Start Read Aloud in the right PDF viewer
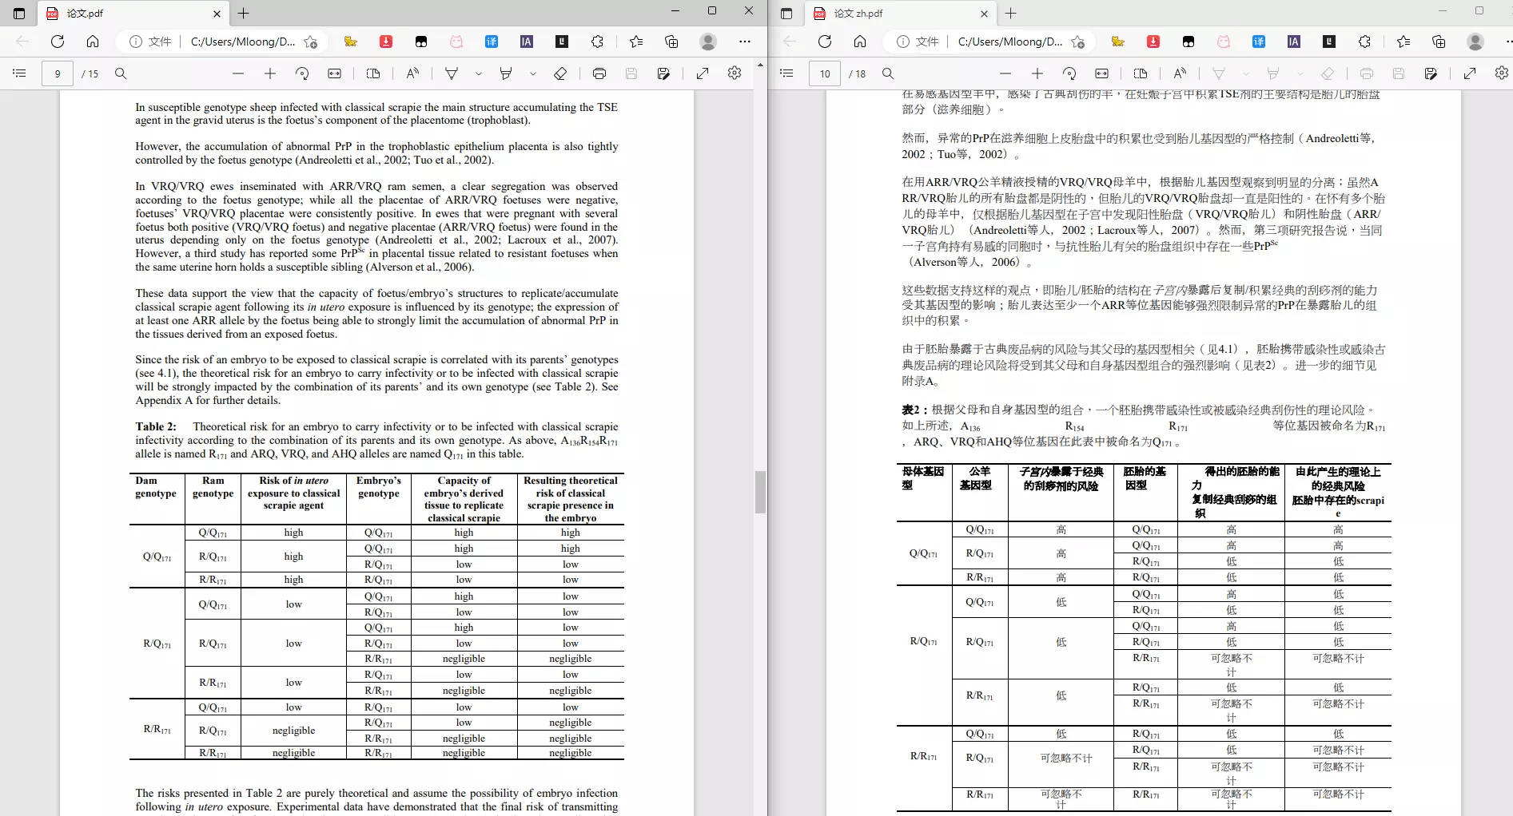The image size is (1513, 816). [1180, 73]
